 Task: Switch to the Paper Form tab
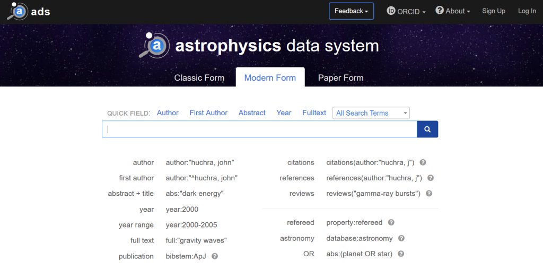click(341, 77)
